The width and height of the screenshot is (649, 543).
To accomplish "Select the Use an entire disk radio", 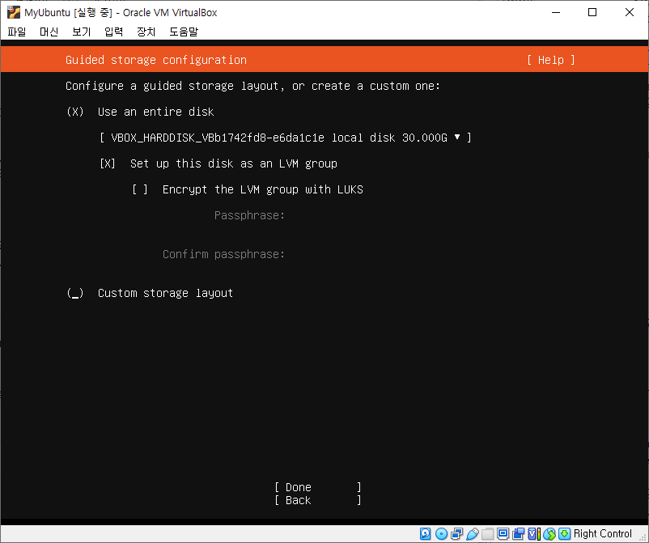I will click(75, 112).
